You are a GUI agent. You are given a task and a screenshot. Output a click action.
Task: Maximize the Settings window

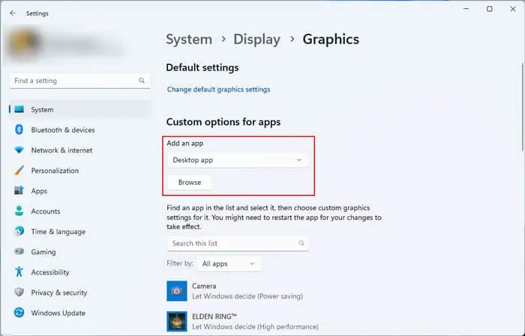click(489, 9)
